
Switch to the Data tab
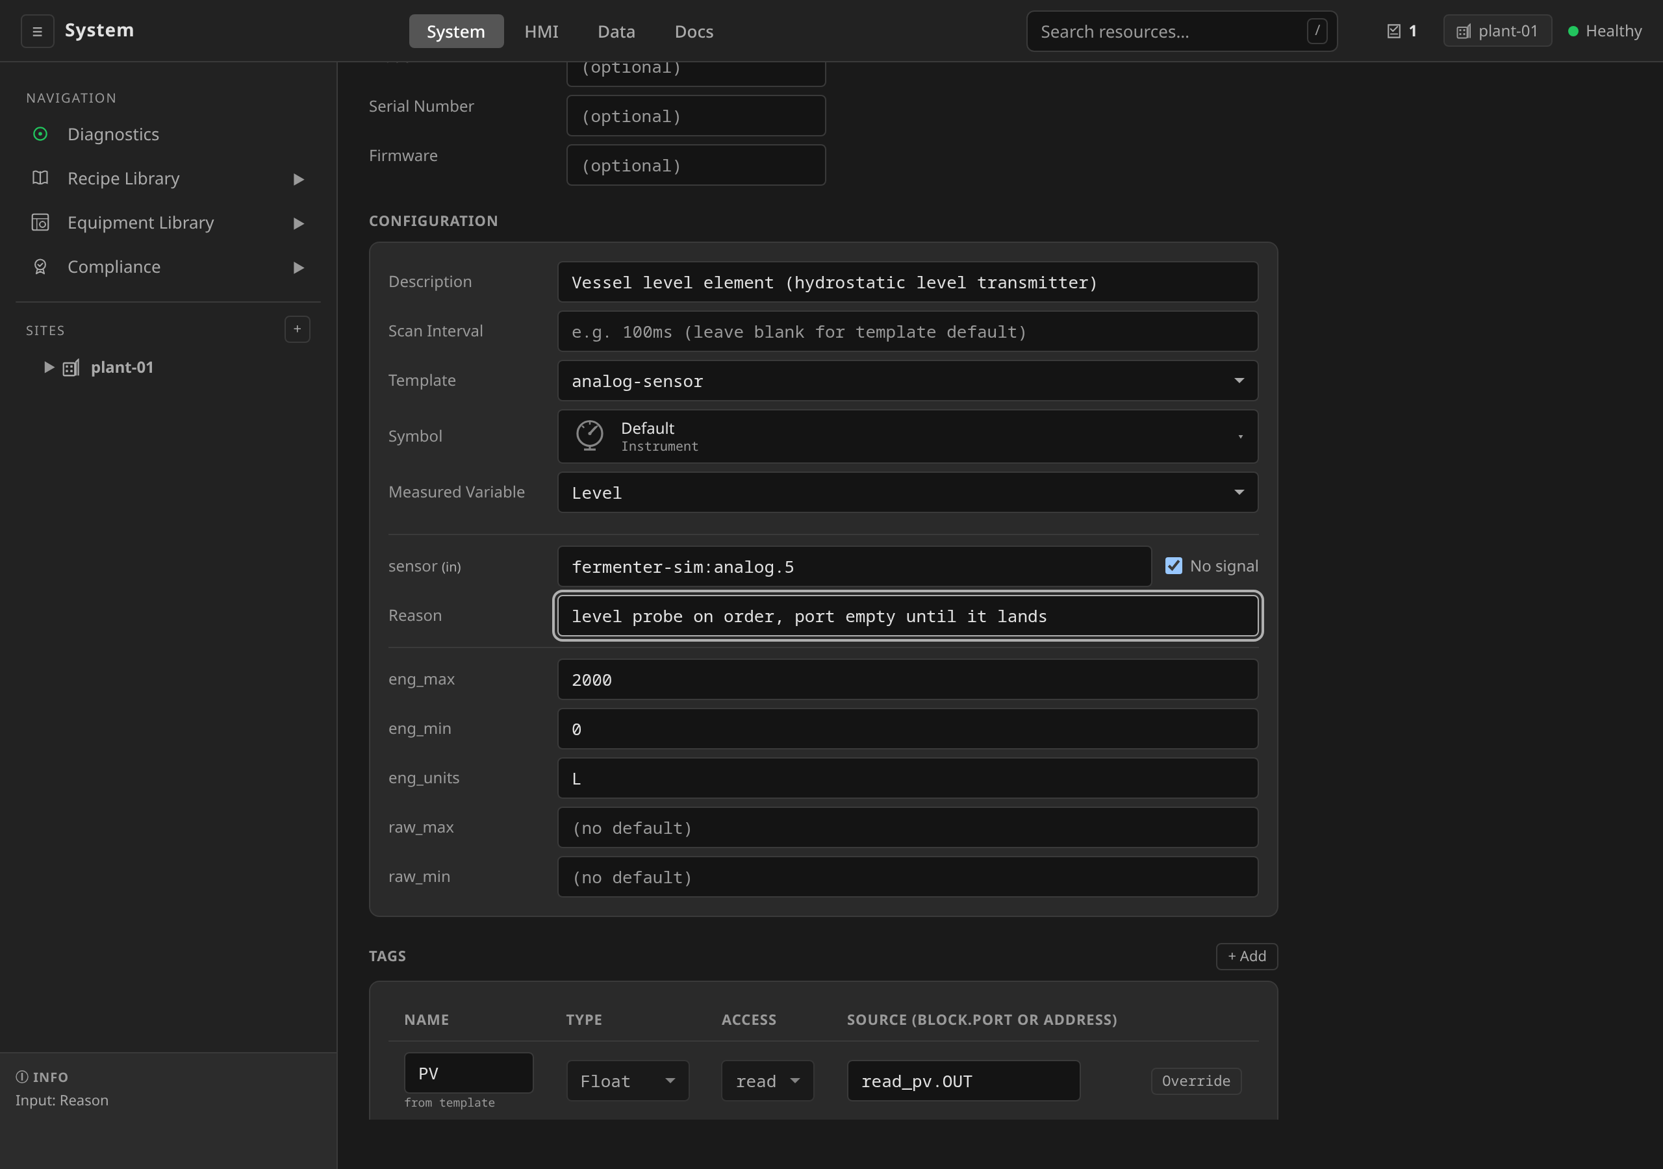(x=616, y=31)
